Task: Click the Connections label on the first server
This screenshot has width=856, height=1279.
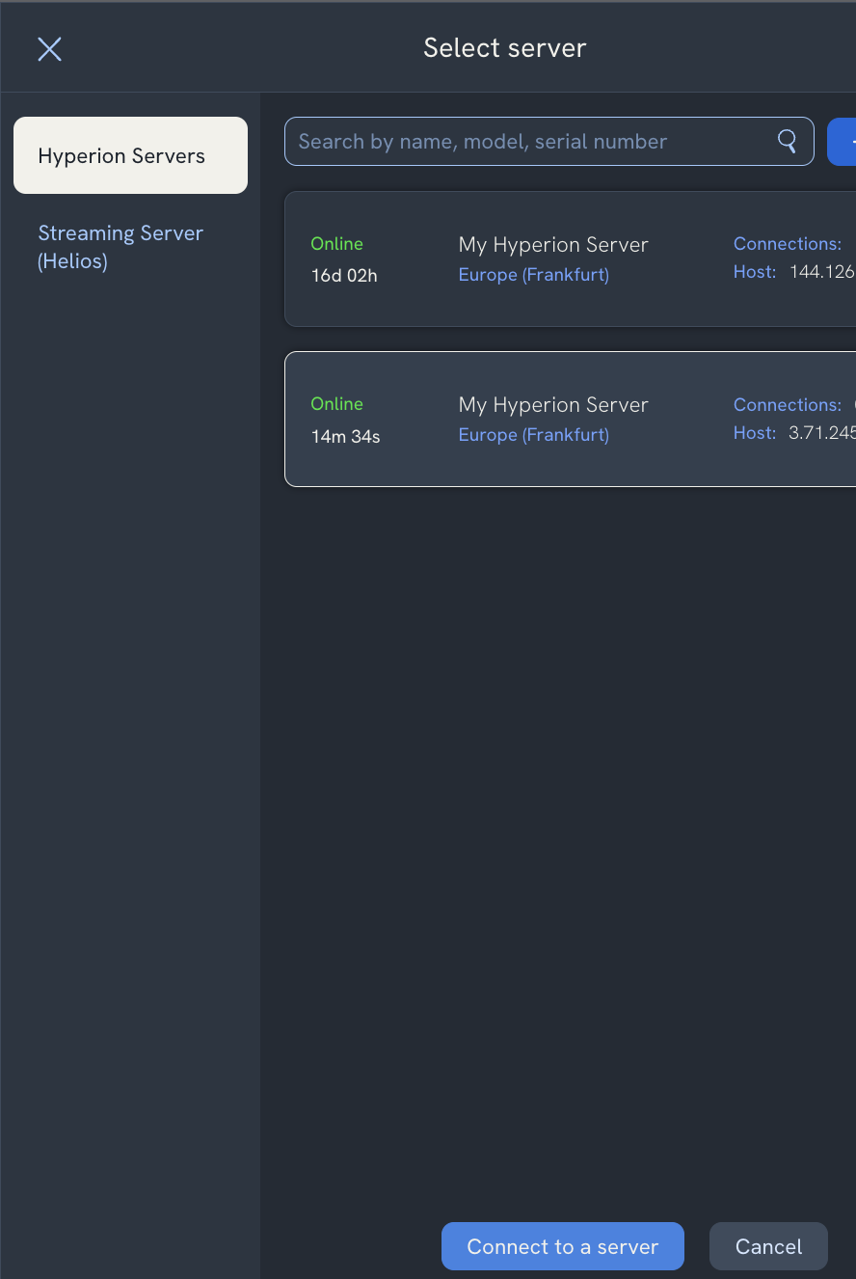Action: coord(787,244)
